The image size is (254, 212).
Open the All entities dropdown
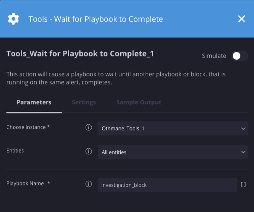pos(173,152)
